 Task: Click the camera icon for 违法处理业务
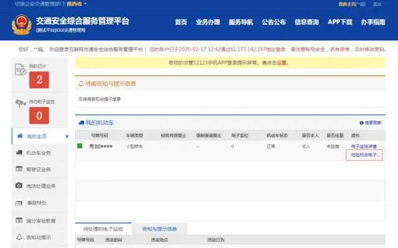coord(19,185)
